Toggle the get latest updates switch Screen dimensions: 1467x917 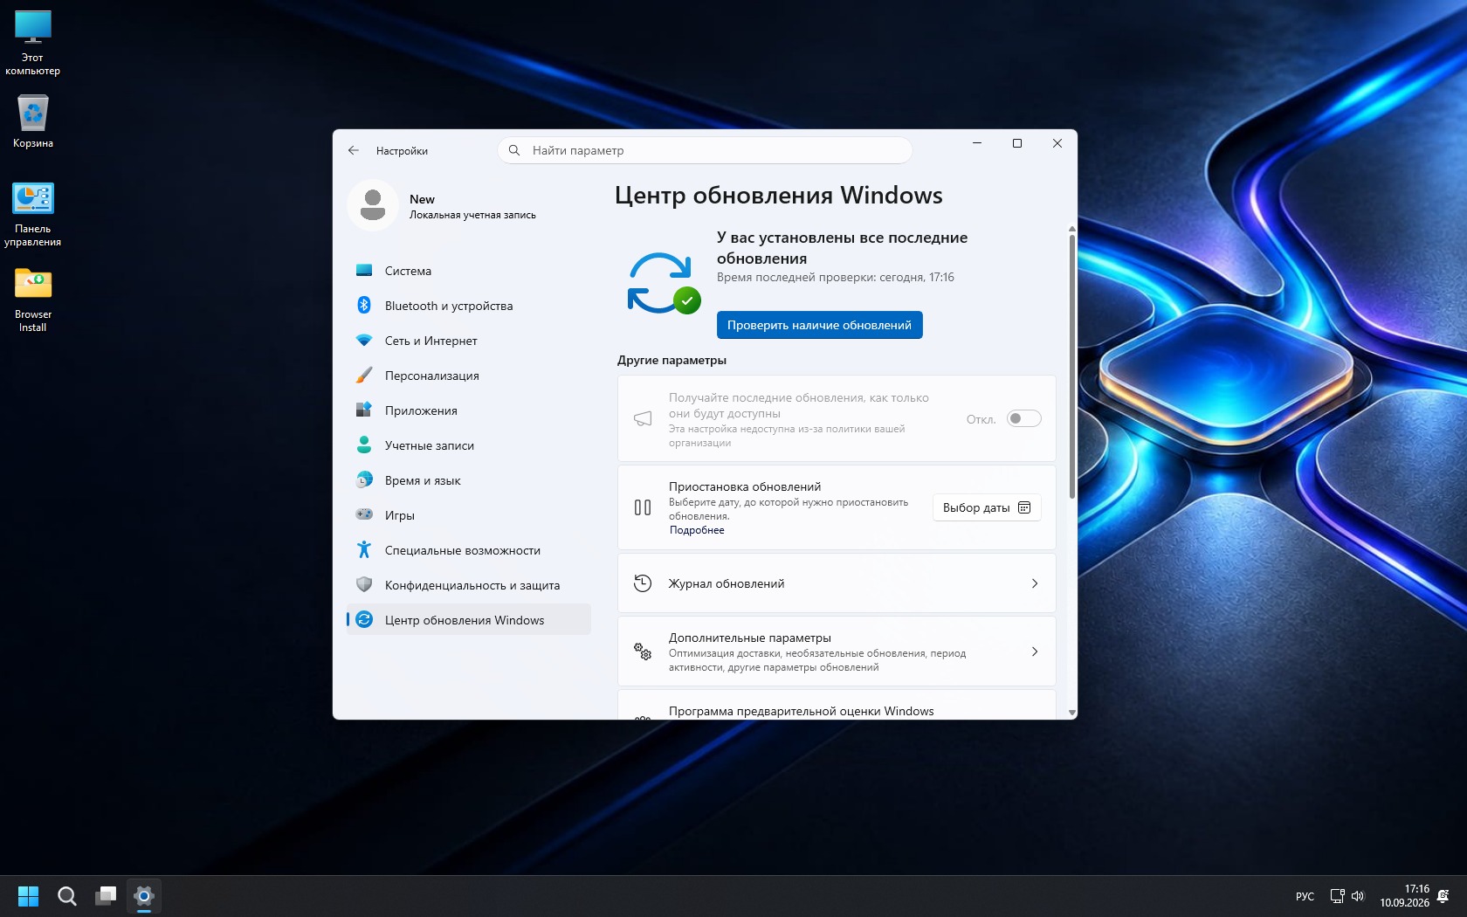coord(1023,418)
